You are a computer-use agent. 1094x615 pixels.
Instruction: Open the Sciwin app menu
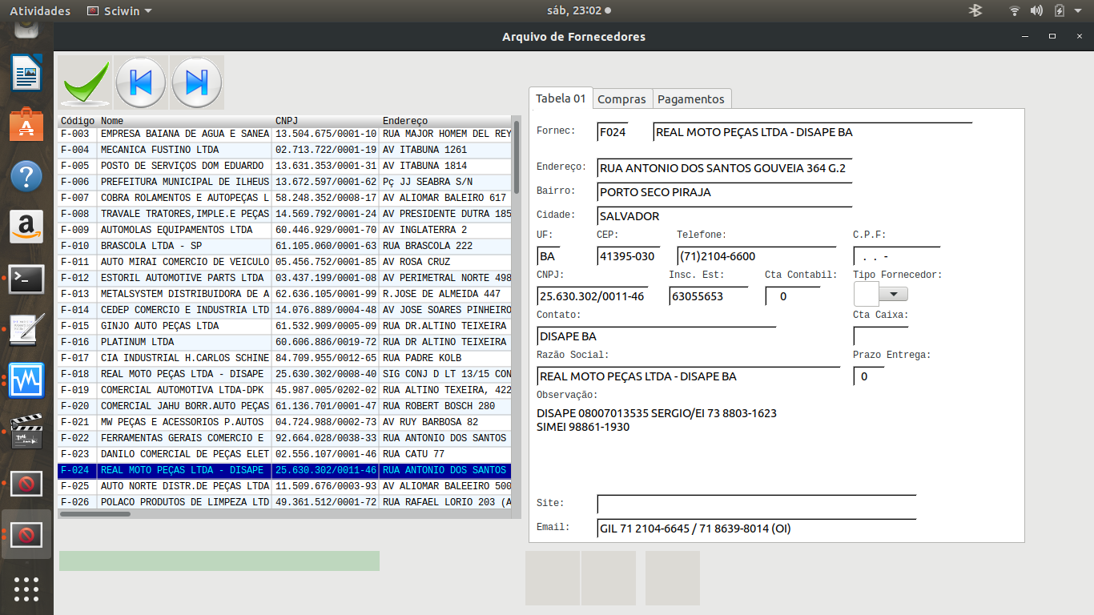[119, 11]
